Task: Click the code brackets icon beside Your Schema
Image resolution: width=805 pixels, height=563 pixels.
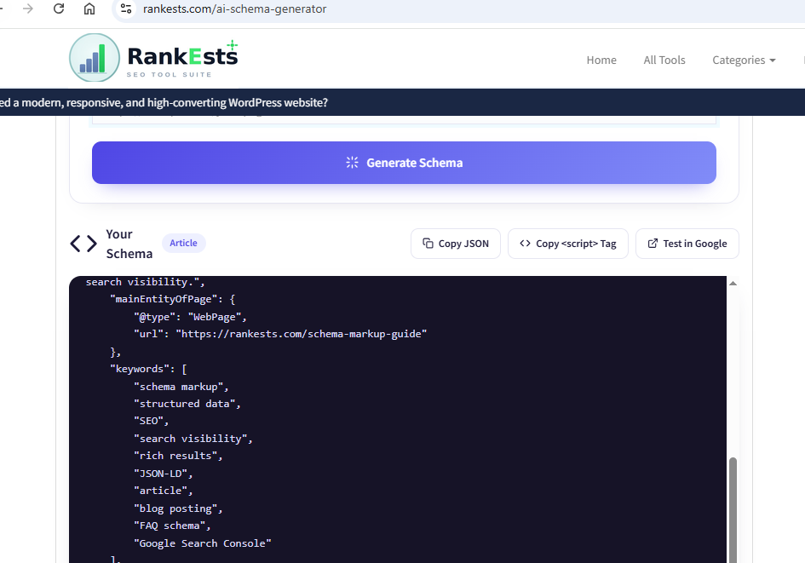Action: click(x=83, y=244)
